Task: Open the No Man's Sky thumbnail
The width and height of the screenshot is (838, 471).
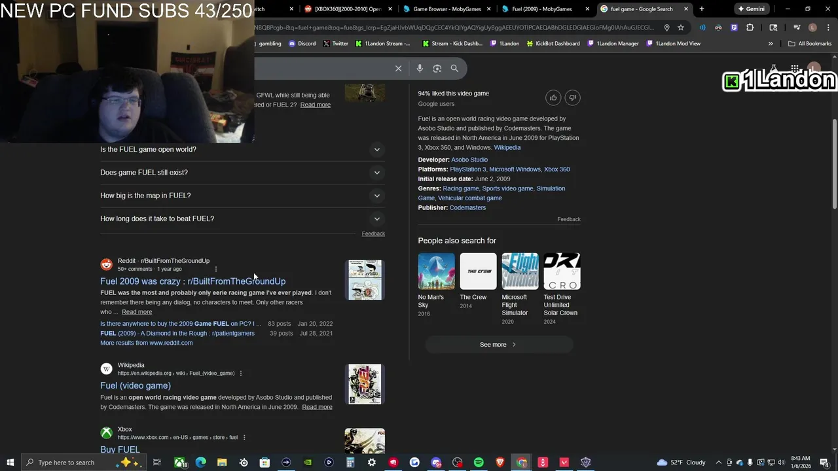Action: [436, 271]
